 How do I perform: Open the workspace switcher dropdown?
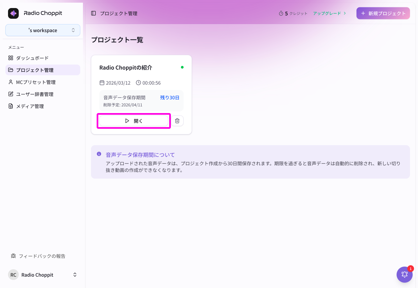[x=43, y=30]
